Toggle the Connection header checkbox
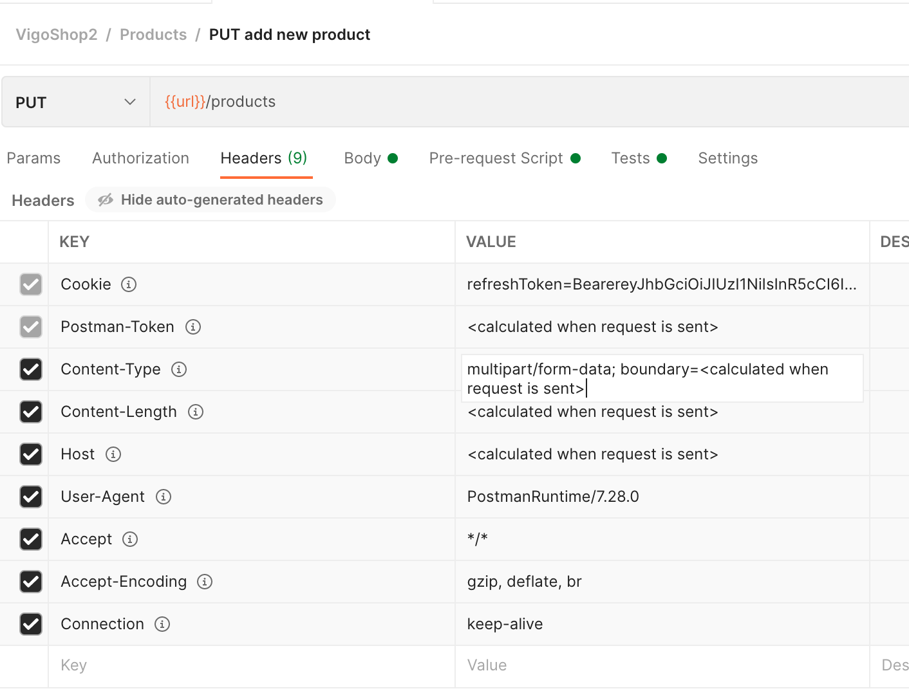Image resolution: width=909 pixels, height=691 pixels. pyautogui.click(x=31, y=624)
